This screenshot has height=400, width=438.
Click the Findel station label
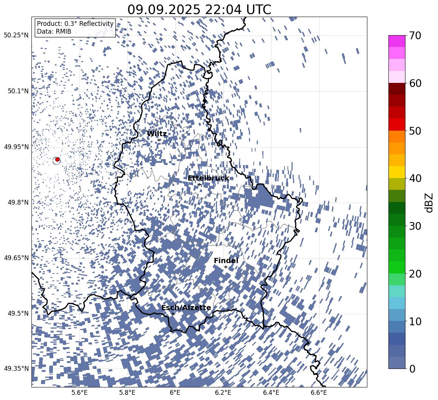226,260
